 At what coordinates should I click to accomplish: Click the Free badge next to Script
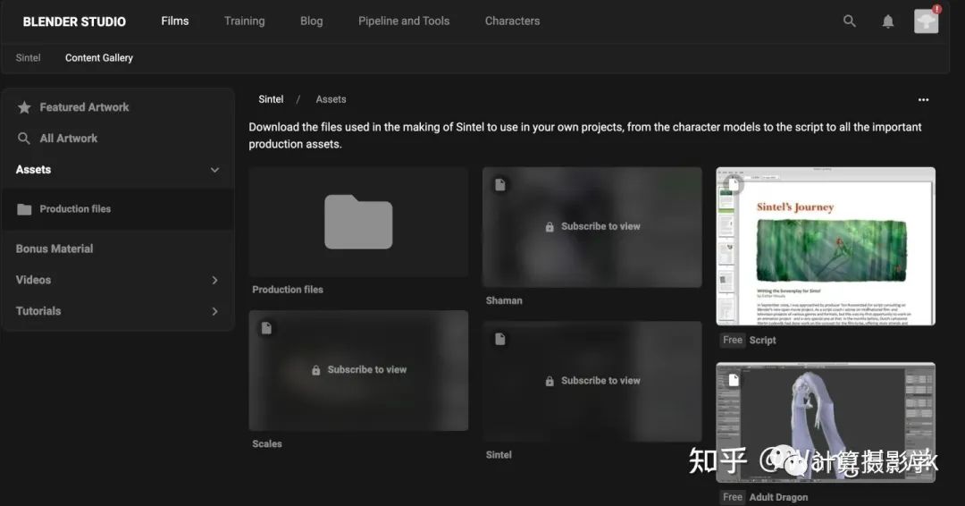[733, 340]
